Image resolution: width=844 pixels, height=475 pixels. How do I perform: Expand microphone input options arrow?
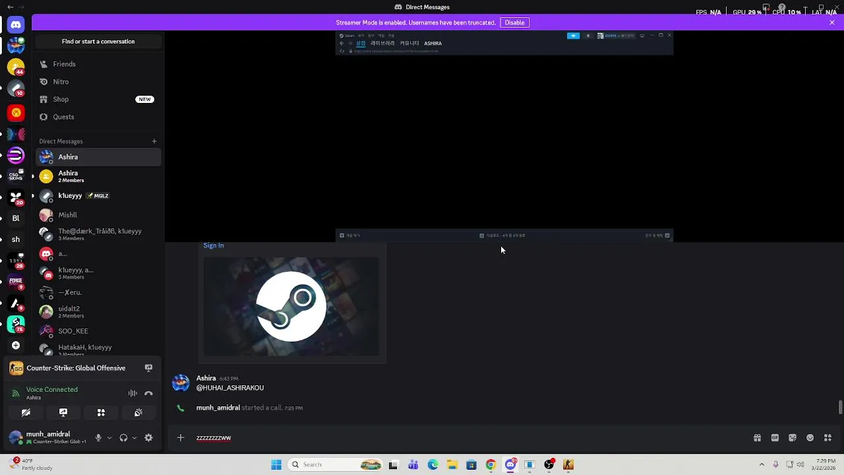[109, 437]
